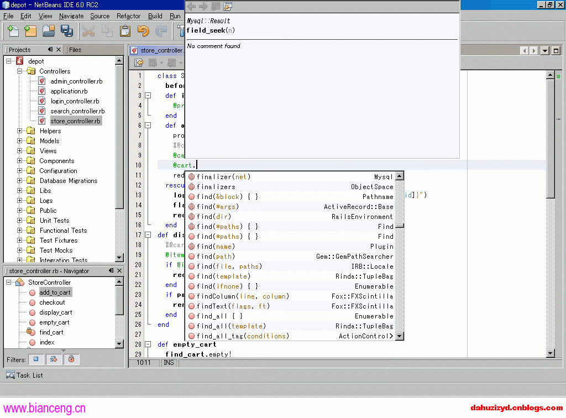Open the editor documents list dropdown
Viewport: 566px width, 418px height.
(545, 50)
